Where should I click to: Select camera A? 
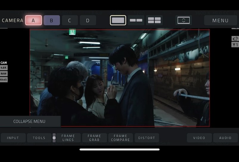pyautogui.click(x=33, y=20)
